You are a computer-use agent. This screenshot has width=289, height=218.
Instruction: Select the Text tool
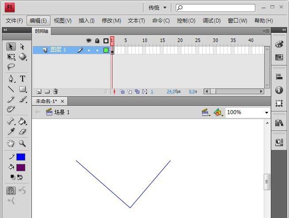pyautogui.click(x=23, y=79)
